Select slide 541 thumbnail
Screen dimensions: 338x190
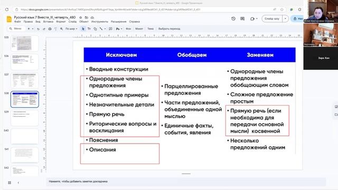point(25,155)
